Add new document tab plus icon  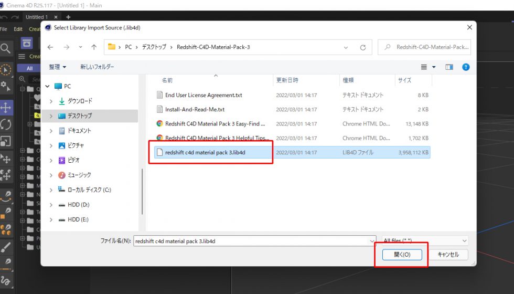point(68,17)
